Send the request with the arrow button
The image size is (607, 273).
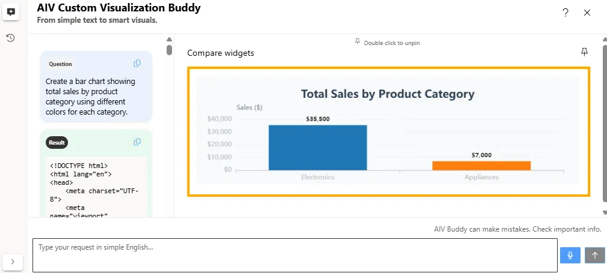594,255
